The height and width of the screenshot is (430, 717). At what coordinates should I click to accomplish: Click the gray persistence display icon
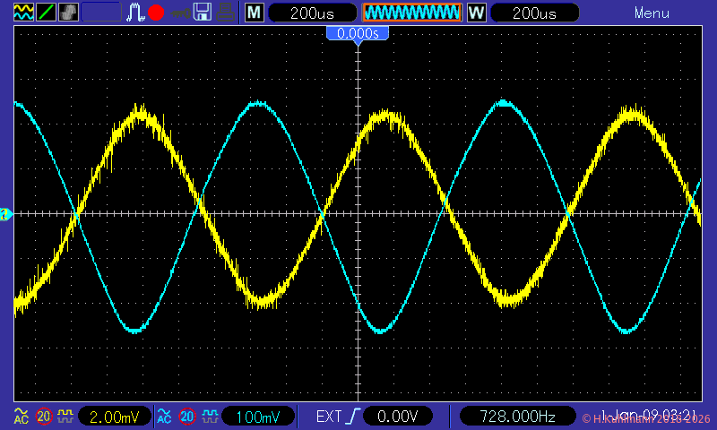(68, 13)
